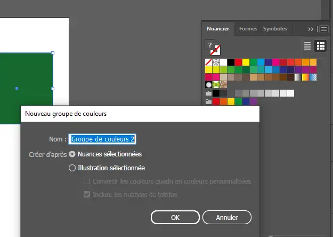Pick the black swatch in the first row

[231, 62]
